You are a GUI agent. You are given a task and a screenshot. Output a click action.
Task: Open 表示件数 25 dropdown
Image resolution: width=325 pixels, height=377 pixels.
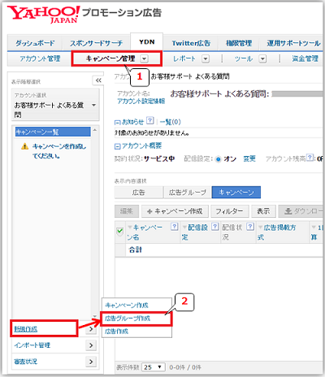coord(154,367)
